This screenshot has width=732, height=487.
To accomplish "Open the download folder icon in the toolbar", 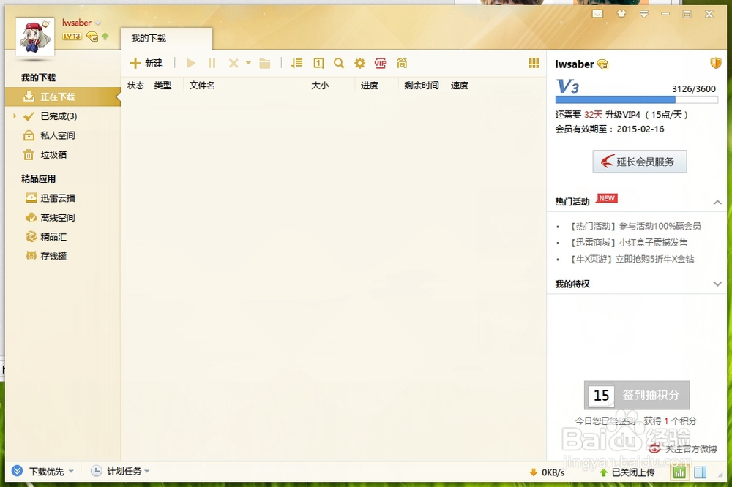I will click(265, 63).
